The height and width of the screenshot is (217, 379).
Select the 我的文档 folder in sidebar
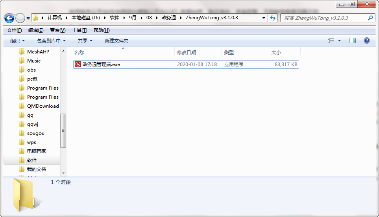click(x=37, y=169)
